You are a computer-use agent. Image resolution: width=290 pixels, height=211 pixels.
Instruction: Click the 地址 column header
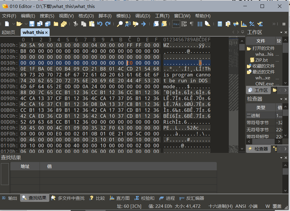coord(25,166)
